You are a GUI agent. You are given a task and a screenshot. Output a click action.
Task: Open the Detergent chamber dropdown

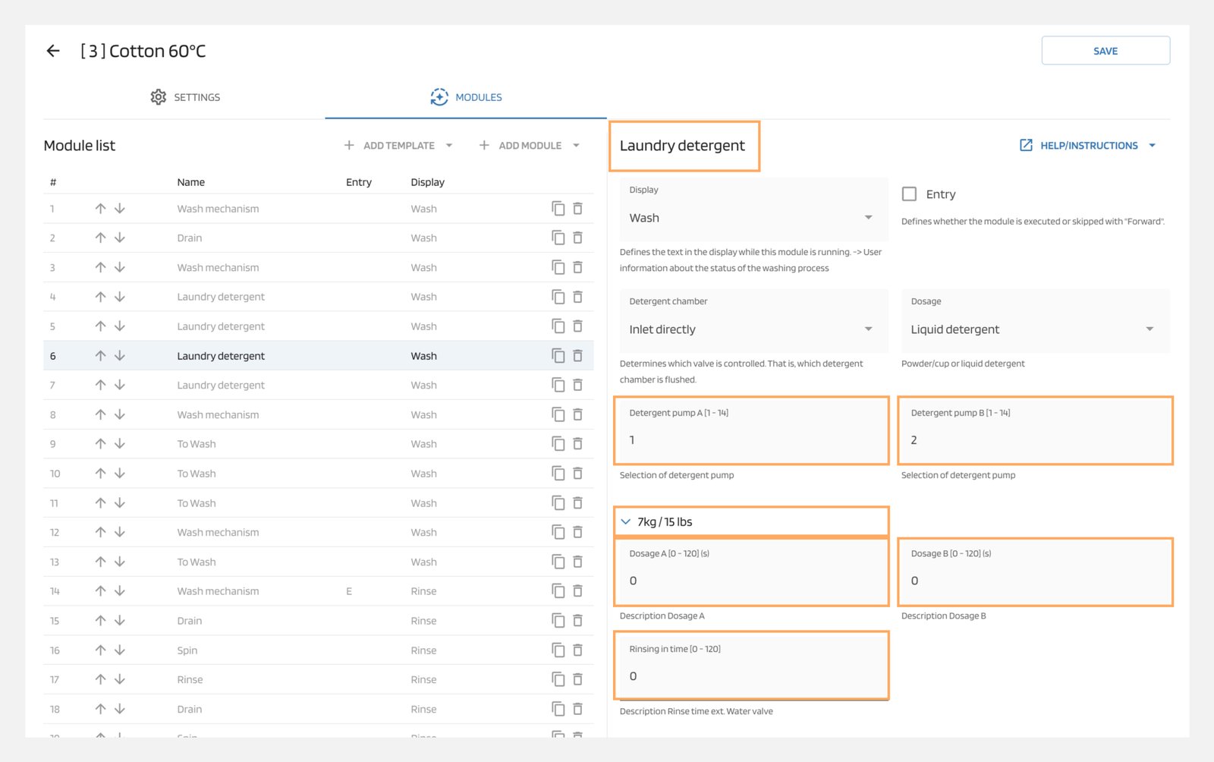coord(753,329)
